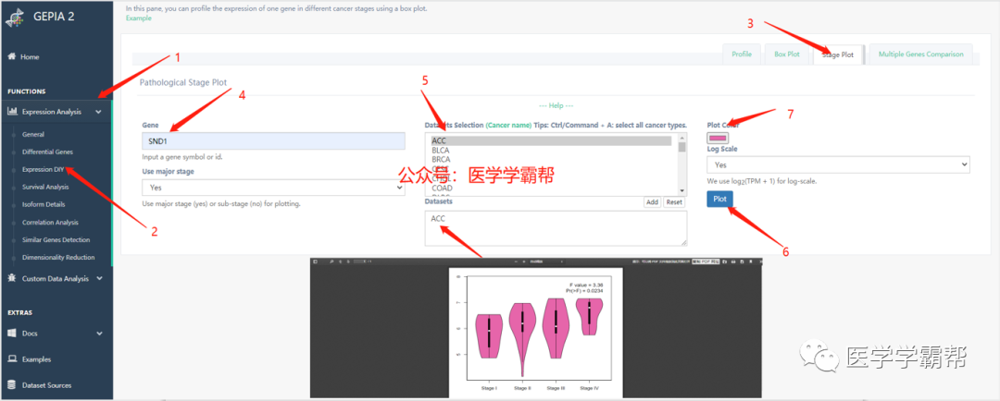The width and height of the screenshot is (1000, 401).
Task: Click the Reset datasets button
Action: [x=674, y=201]
